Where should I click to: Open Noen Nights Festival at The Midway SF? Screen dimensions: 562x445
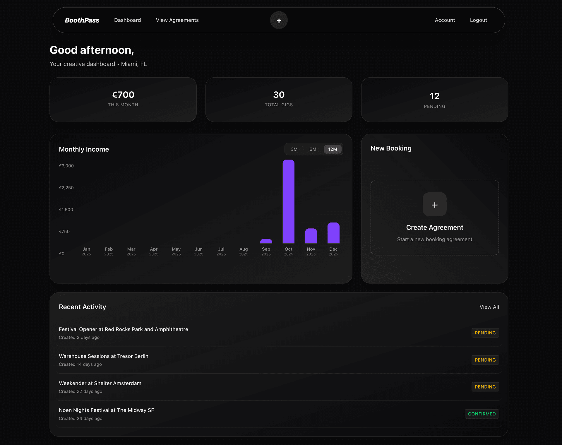[279, 414]
